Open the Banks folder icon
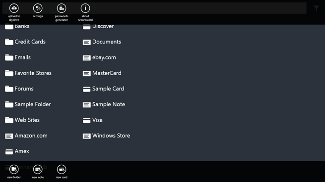 [x=9, y=27]
